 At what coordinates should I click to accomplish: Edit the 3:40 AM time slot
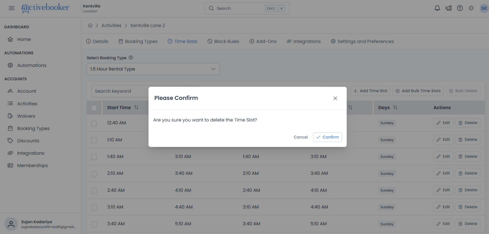[x=443, y=224]
